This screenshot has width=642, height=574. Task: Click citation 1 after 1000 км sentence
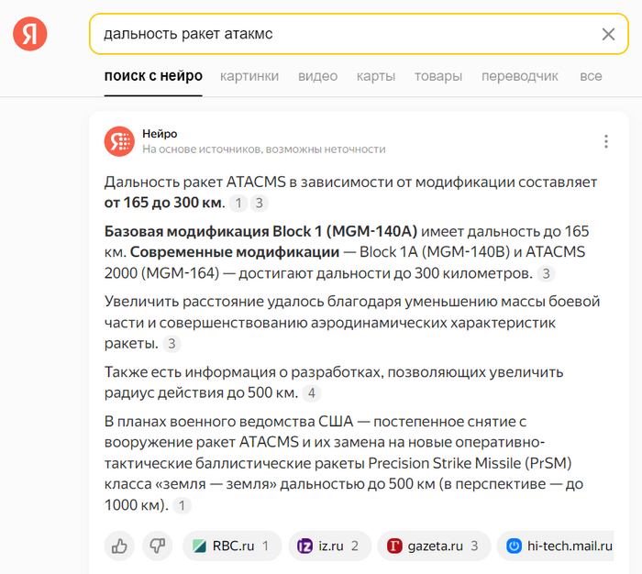[x=183, y=505]
